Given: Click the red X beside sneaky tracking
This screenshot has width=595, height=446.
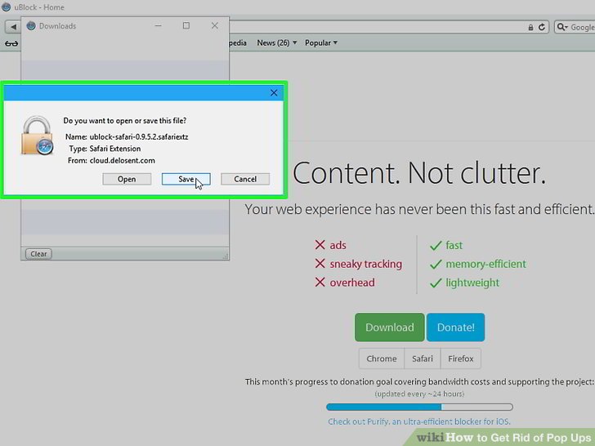Looking at the screenshot, I should click(320, 263).
